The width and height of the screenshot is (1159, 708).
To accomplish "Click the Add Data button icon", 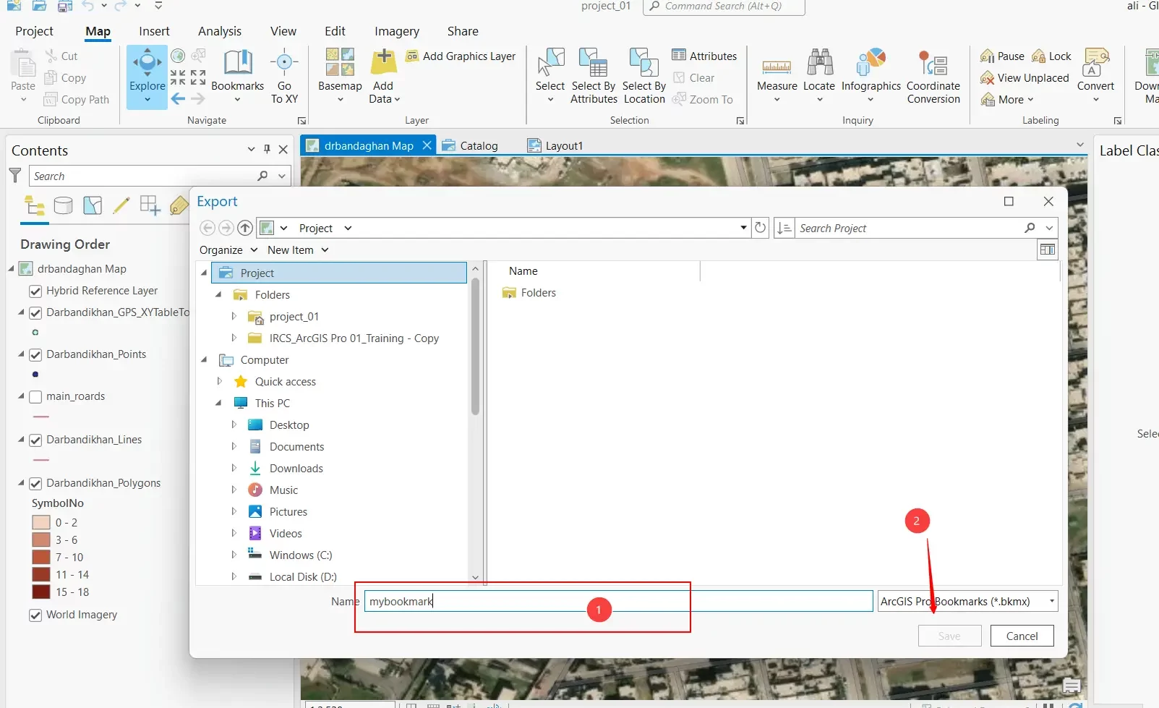I will pos(384,61).
